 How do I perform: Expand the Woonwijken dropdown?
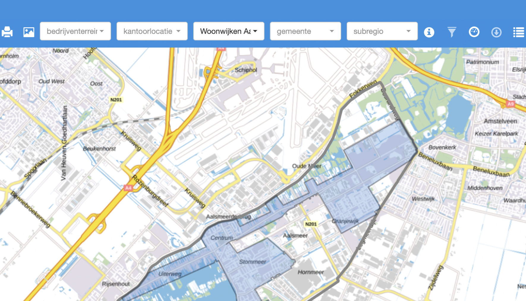coord(229,31)
